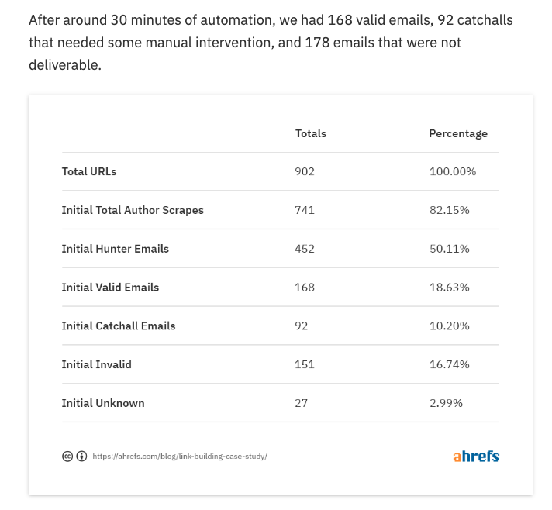Click the Percentage column header
The width and height of the screenshot is (552, 510).
click(x=458, y=134)
